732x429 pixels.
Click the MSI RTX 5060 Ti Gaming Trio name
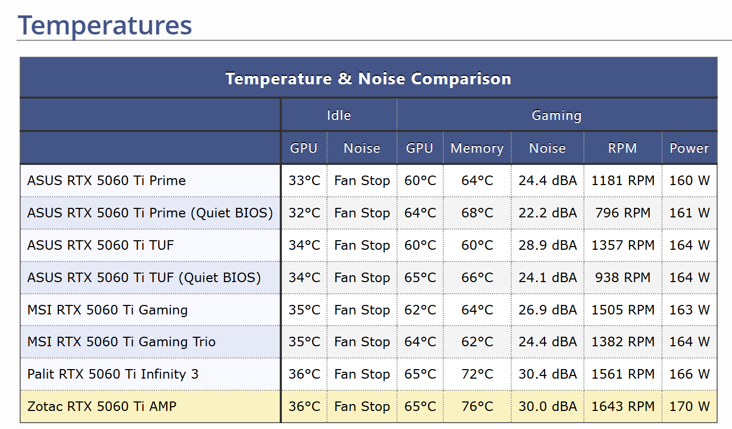(121, 342)
